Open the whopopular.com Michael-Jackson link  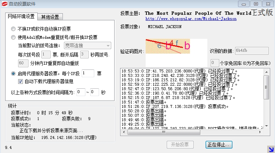[x=191, y=19]
